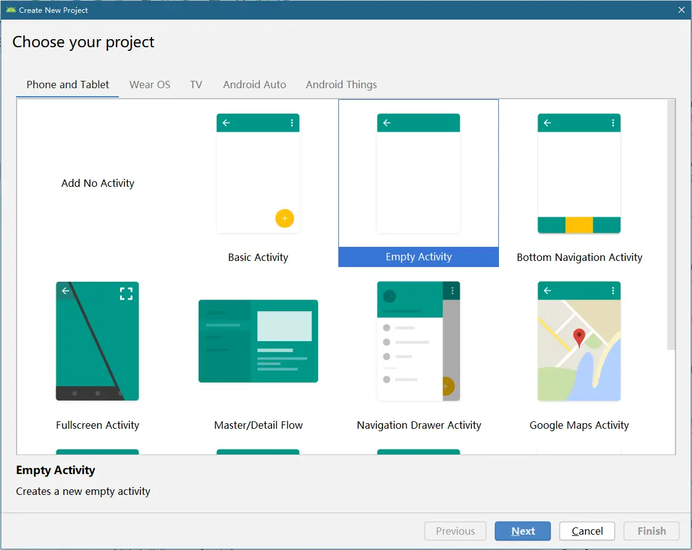
Task: Choose the Add No Activity option
Action: (97, 183)
